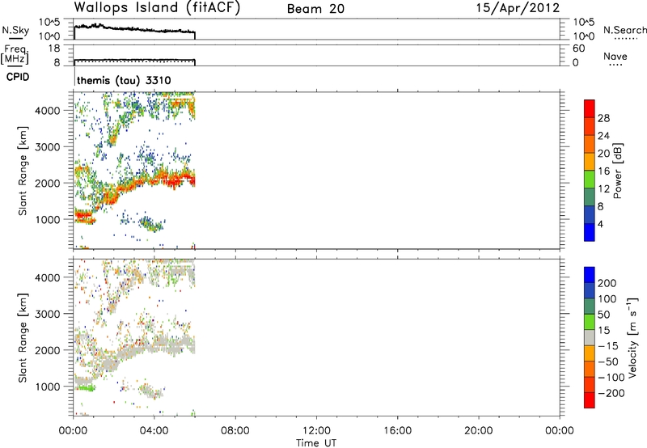Click the frequency trace in the Freq panel

[x=134, y=60]
